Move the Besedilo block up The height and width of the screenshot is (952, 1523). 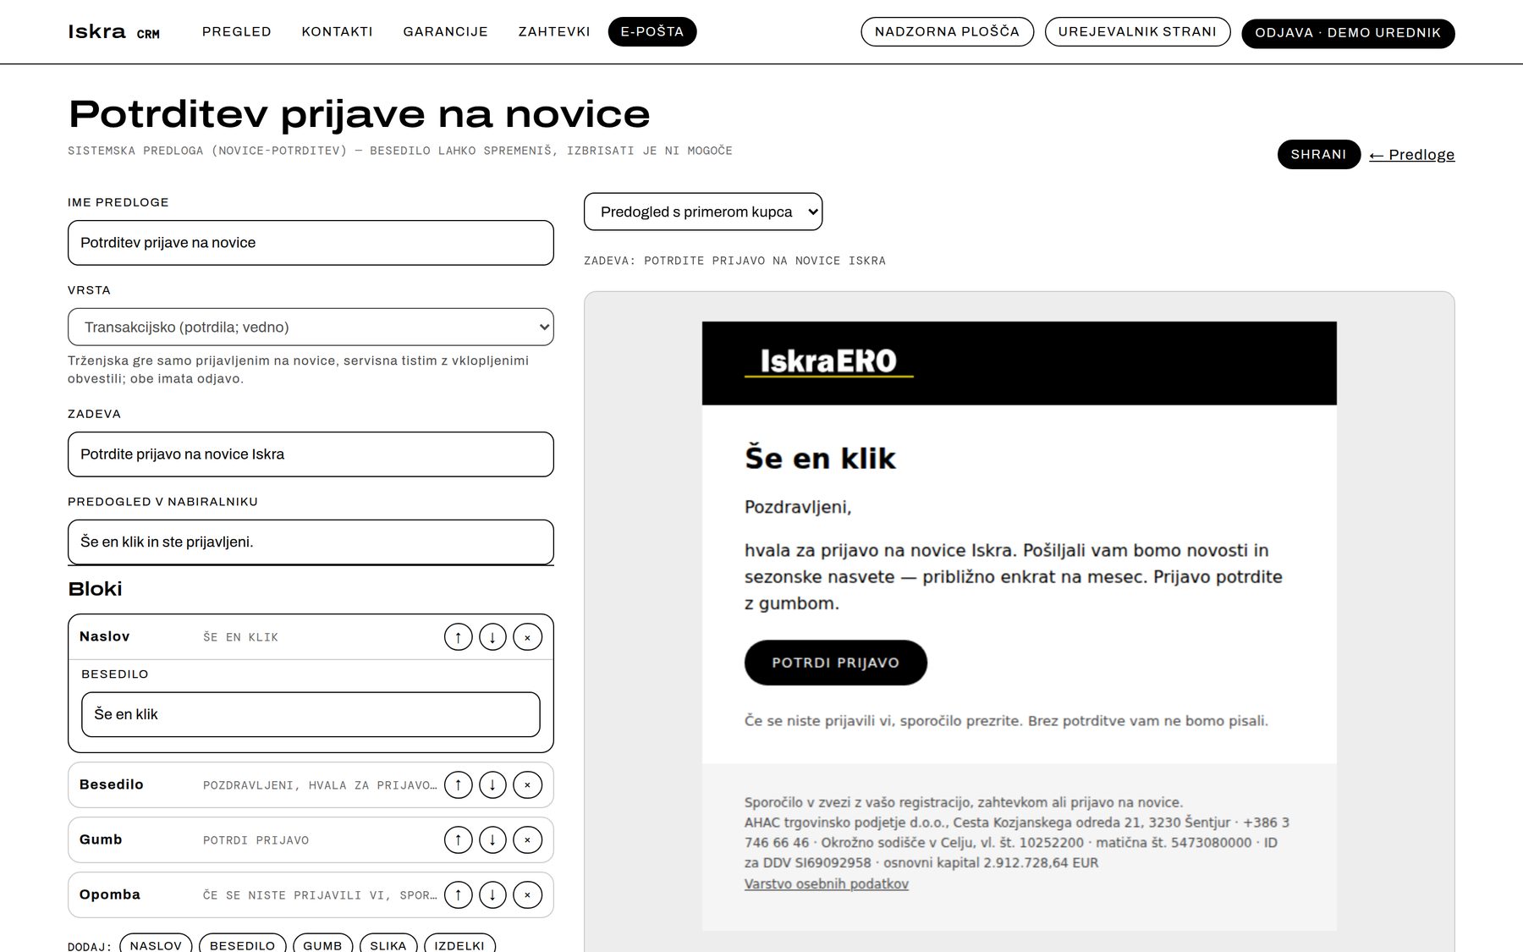click(x=458, y=785)
